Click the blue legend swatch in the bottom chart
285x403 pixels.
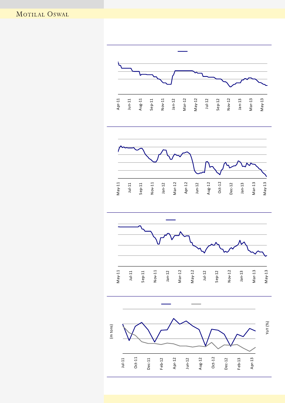pos(166,304)
